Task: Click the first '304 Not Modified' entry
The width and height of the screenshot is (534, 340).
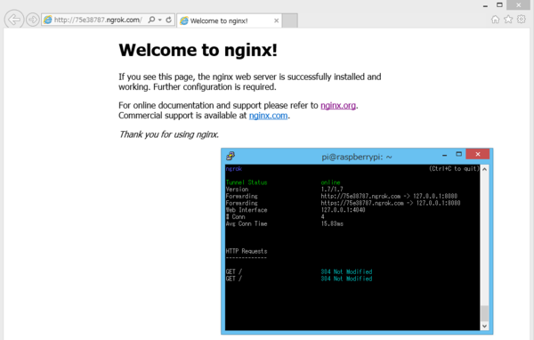Action: [x=346, y=271]
